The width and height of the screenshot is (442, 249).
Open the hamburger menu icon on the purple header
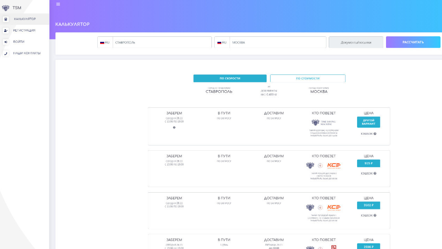58,4
